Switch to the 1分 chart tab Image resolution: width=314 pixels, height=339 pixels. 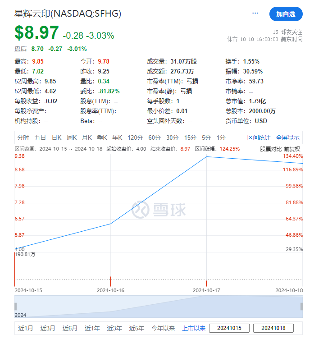click(221, 137)
